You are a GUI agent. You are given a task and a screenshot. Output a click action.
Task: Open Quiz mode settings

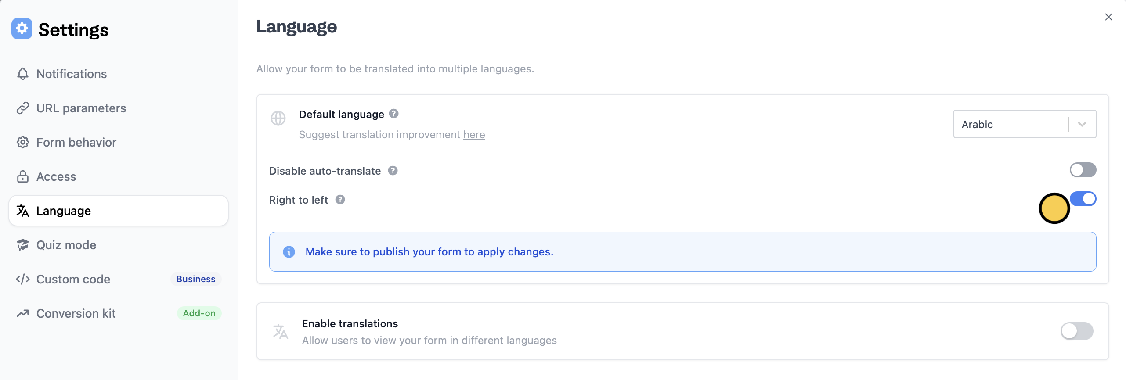(119, 245)
